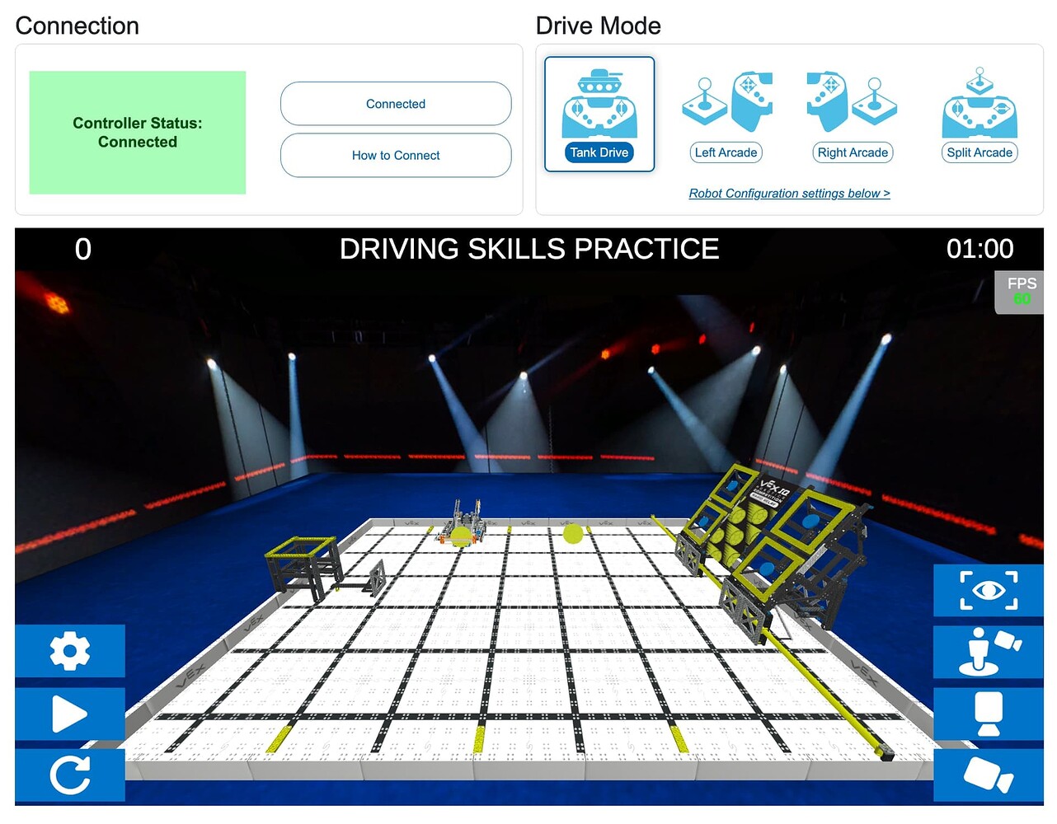Activate the eye view camera icon
1057x824 pixels.
pos(988,590)
